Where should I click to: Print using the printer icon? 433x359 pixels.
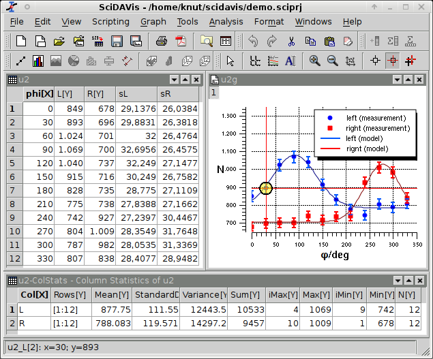click(x=162, y=41)
